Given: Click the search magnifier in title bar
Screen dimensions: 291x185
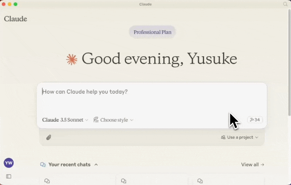Looking at the screenshot, I should click(285, 4).
